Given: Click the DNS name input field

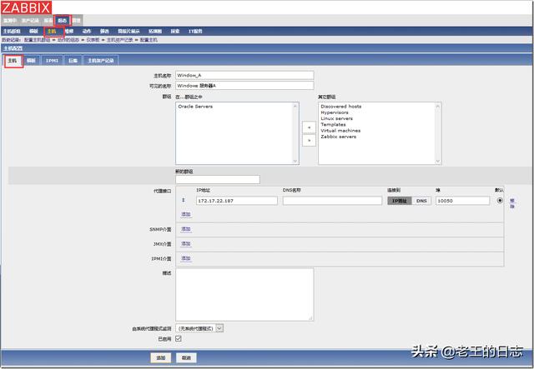Looking at the screenshot, I should pos(332,201).
